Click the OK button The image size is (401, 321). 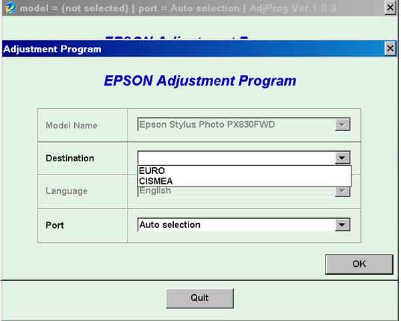(359, 264)
